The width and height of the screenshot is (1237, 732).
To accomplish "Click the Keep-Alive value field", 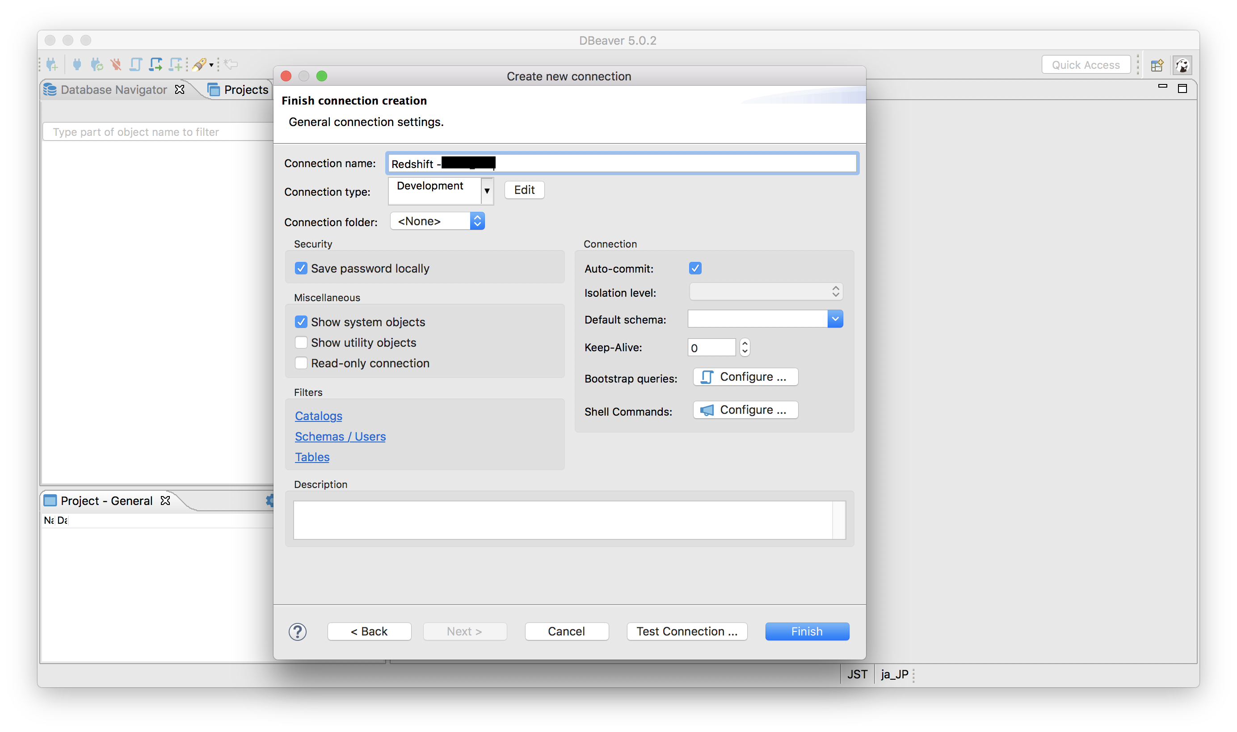I will point(711,348).
